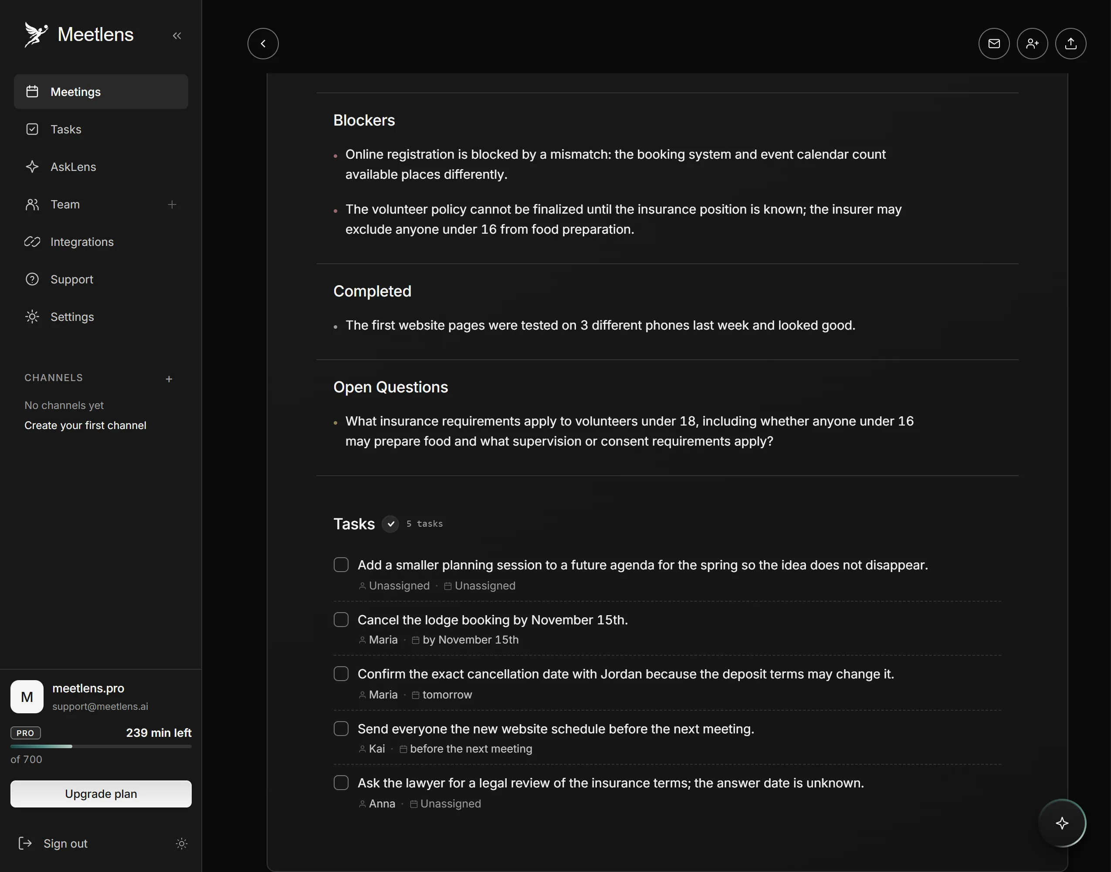Set due date on planning session task
The height and width of the screenshot is (872, 1111).
(x=480, y=586)
